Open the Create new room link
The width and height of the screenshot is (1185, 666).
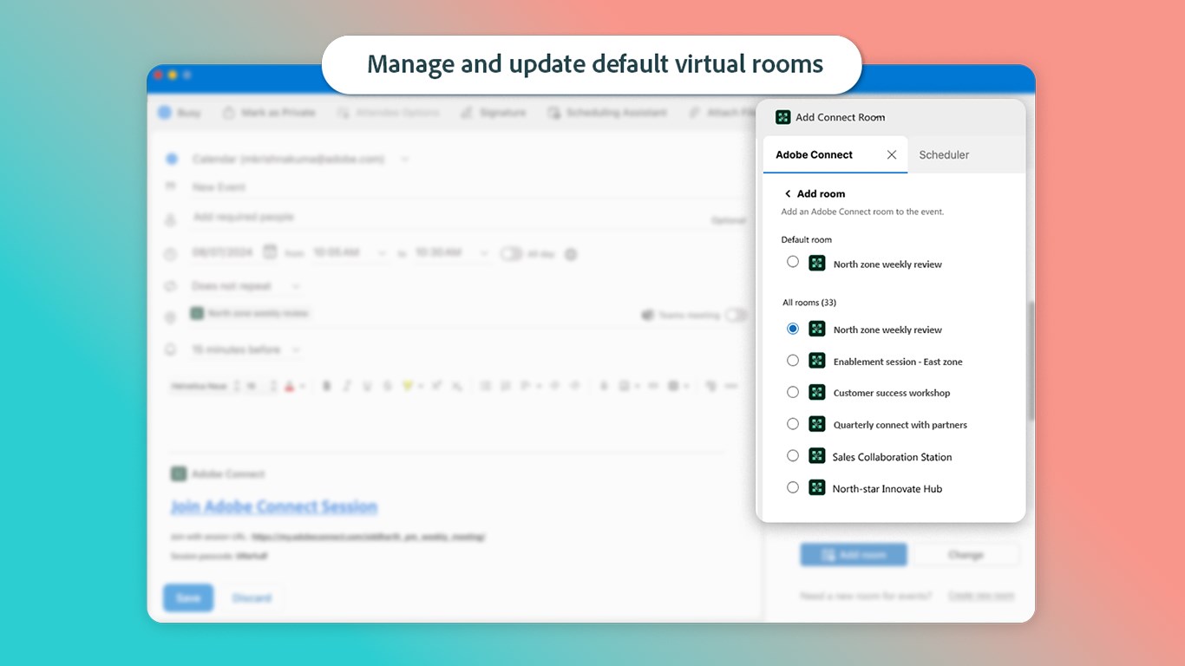981,596
